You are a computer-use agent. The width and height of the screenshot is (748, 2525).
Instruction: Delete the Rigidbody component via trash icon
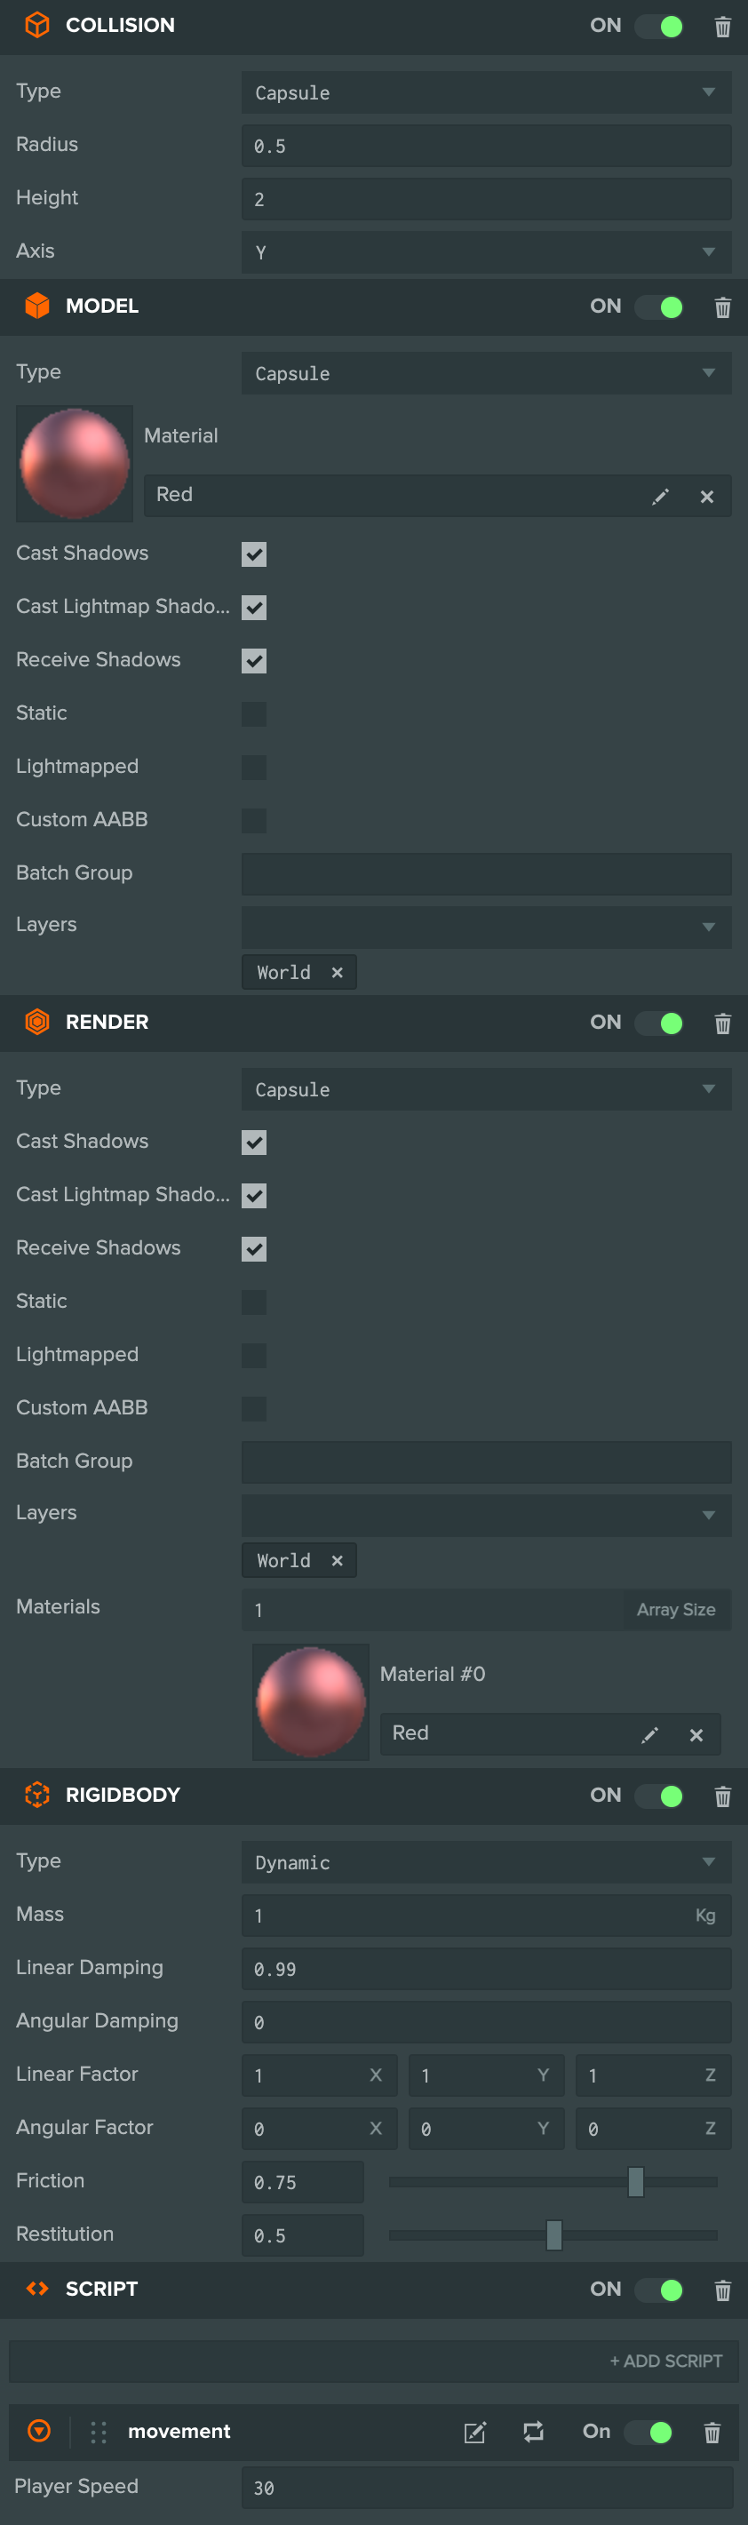click(722, 1796)
